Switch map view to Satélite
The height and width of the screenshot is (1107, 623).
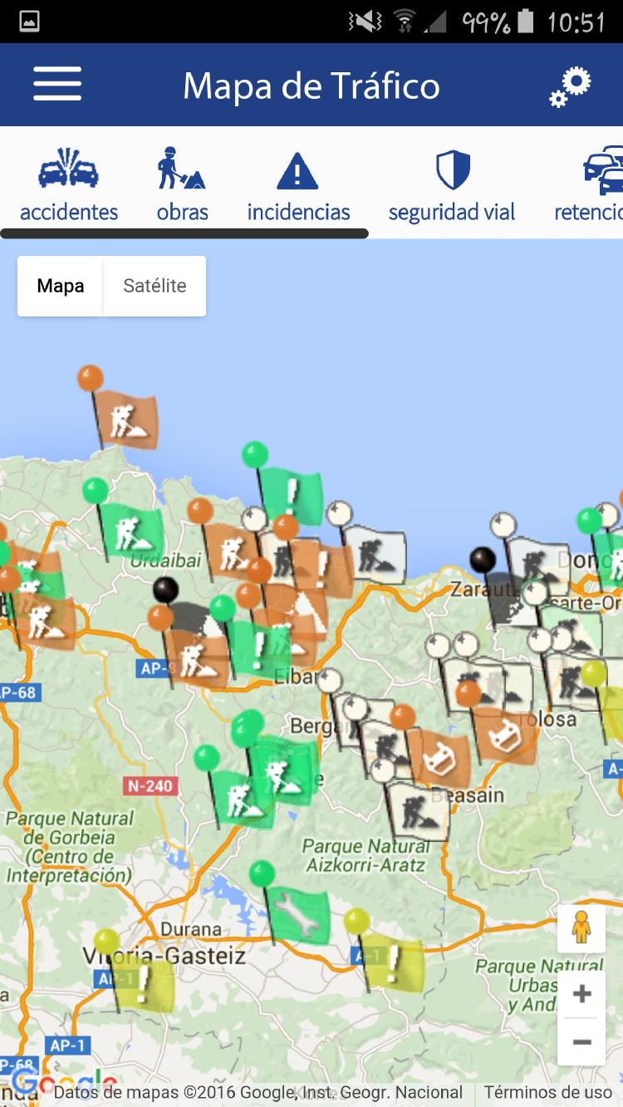pos(155,286)
